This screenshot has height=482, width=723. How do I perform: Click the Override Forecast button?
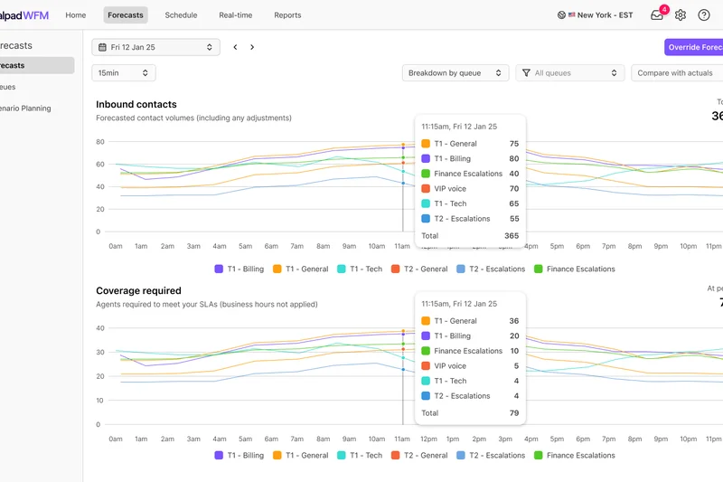point(694,47)
